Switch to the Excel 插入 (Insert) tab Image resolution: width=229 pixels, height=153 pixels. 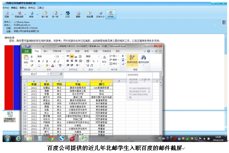pos(46,51)
